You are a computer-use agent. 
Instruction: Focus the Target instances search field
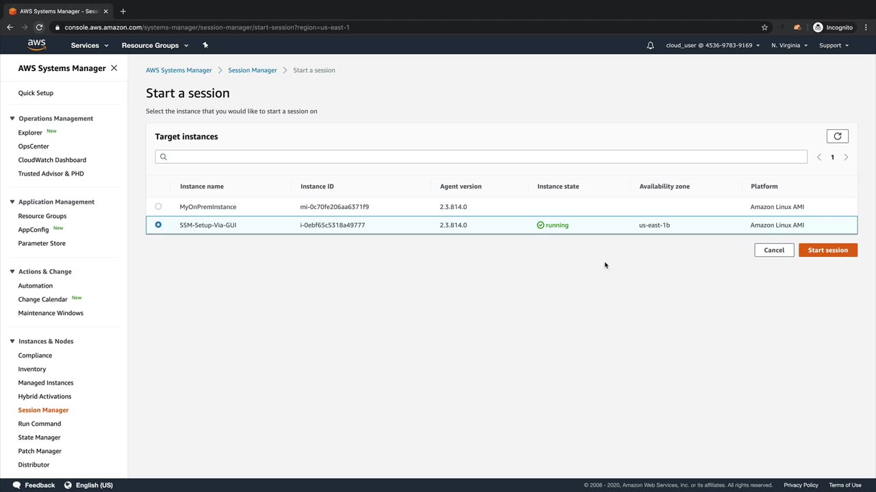tap(481, 157)
